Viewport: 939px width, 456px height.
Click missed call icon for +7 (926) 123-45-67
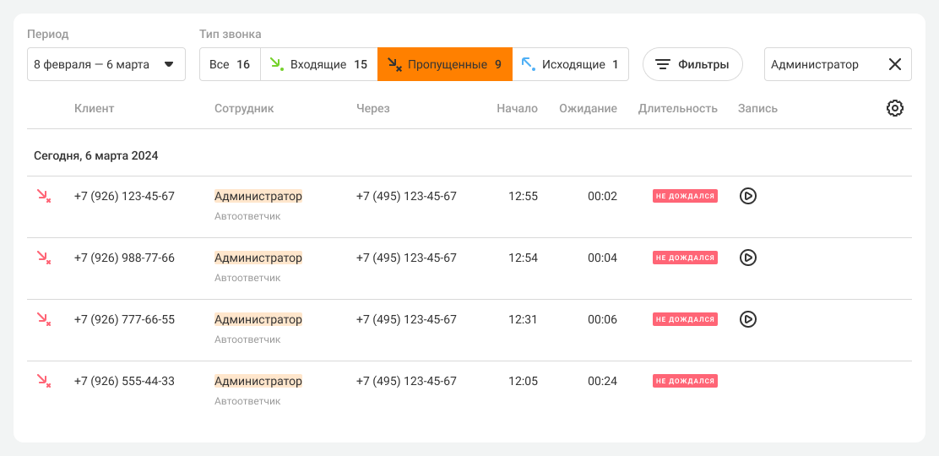[x=43, y=196]
